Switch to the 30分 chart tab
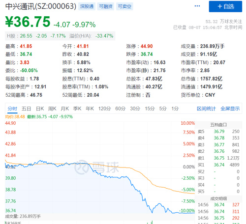This screenshot has height=224, width=246. point(135,109)
